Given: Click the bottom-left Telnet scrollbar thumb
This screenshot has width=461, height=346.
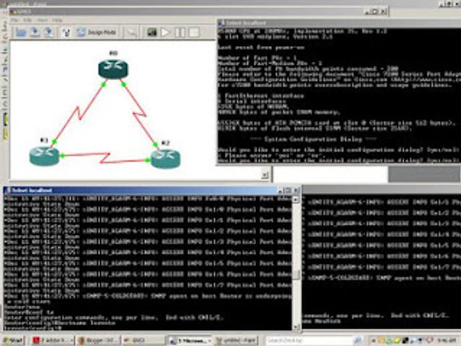Looking at the screenshot, I should (297, 275).
